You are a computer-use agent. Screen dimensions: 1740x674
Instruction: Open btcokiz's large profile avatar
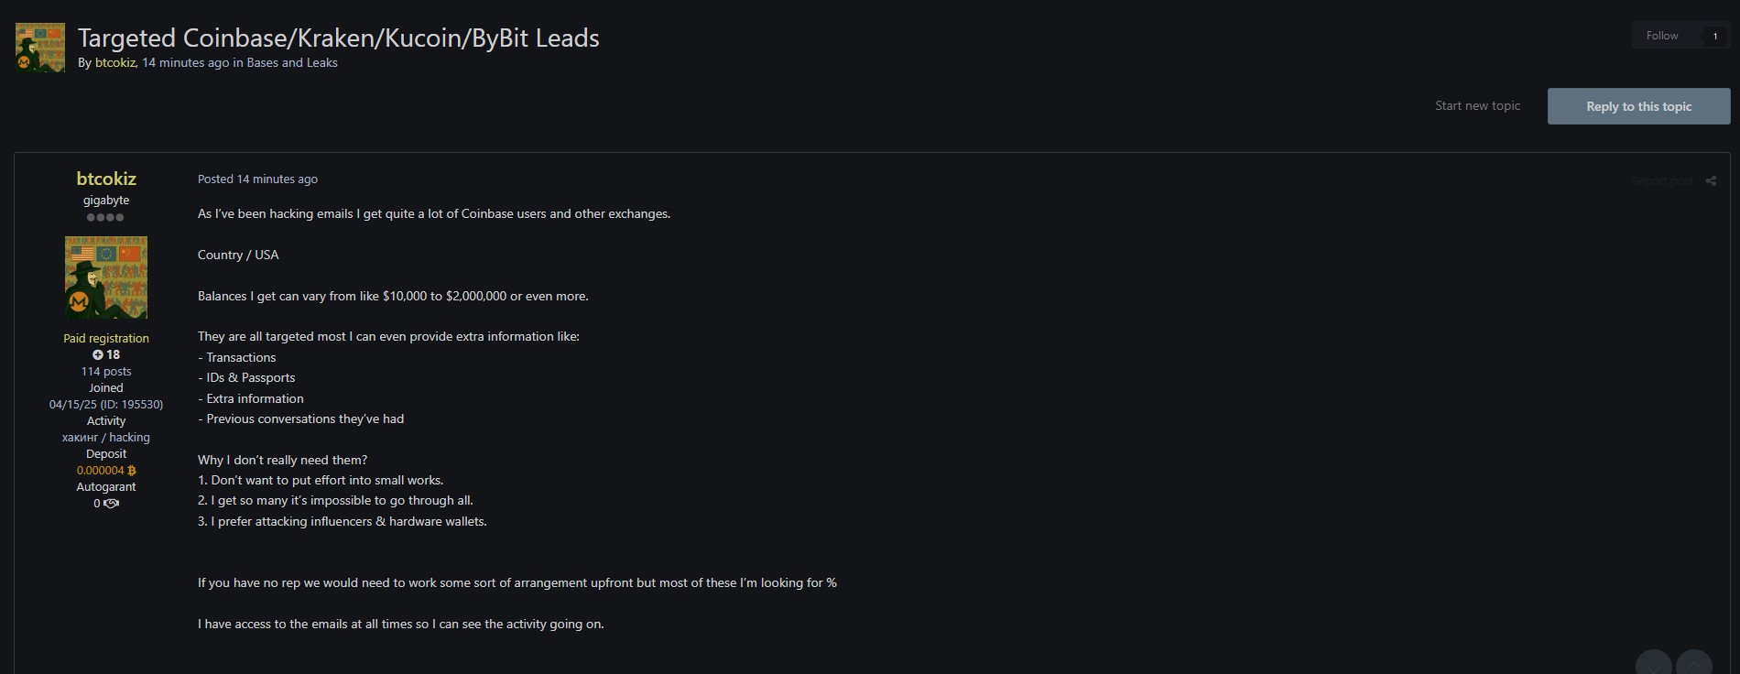click(106, 277)
